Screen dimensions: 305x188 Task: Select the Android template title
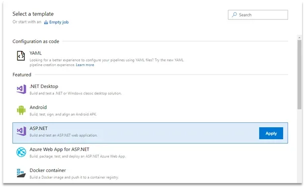(x=38, y=107)
